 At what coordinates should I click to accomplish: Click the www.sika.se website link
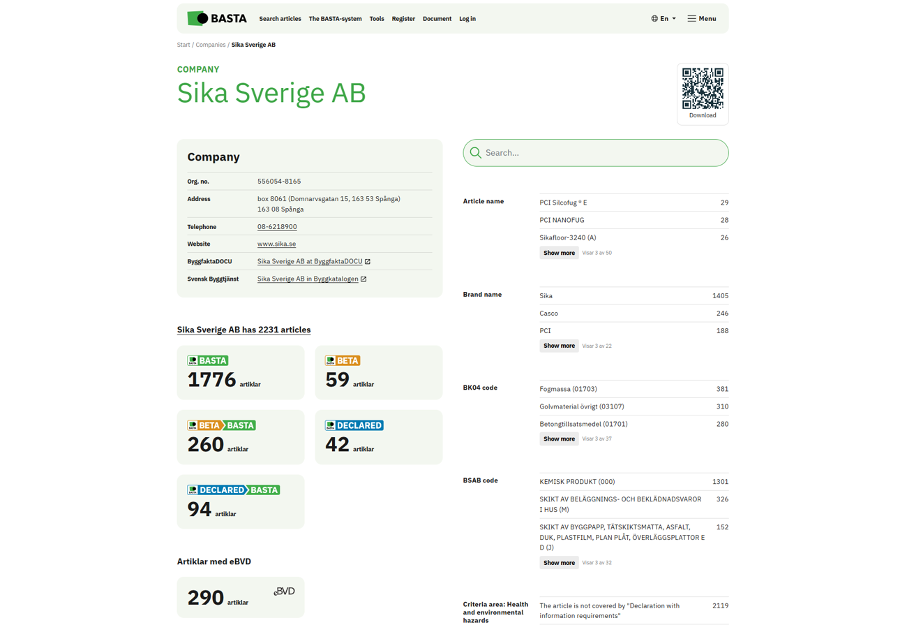pyautogui.click(x=276, y=244)
